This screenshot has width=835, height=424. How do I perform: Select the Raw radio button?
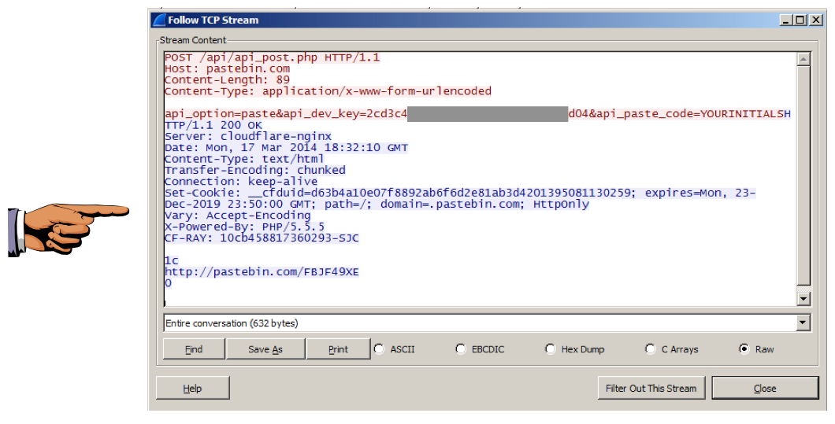(744, 349)
